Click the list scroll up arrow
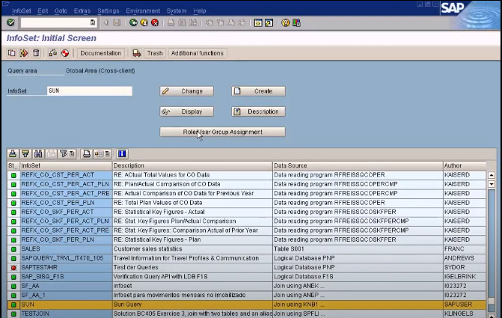Viewport: 502px width, 318px height. pos(492,175)
